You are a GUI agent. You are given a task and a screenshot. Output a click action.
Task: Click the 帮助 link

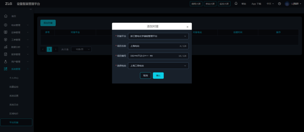pos(244,4)
